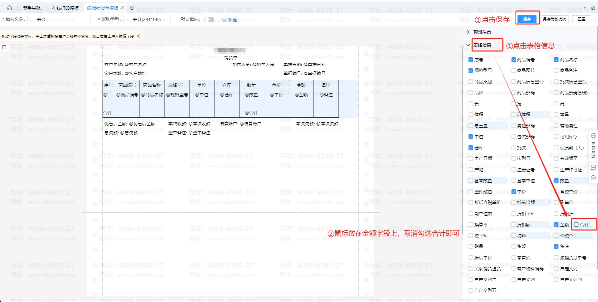Close the 编辑销货单模板 tab
598x302 pixels.
[122, 8]
